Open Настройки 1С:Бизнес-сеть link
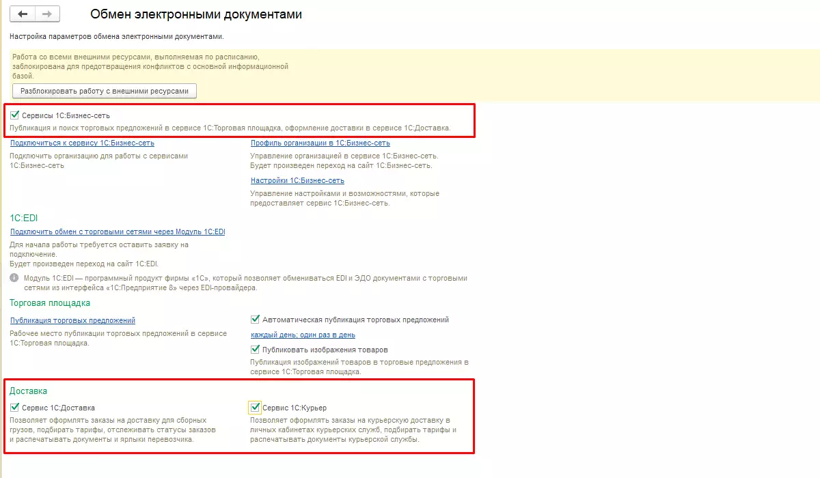 pos(297,180)
